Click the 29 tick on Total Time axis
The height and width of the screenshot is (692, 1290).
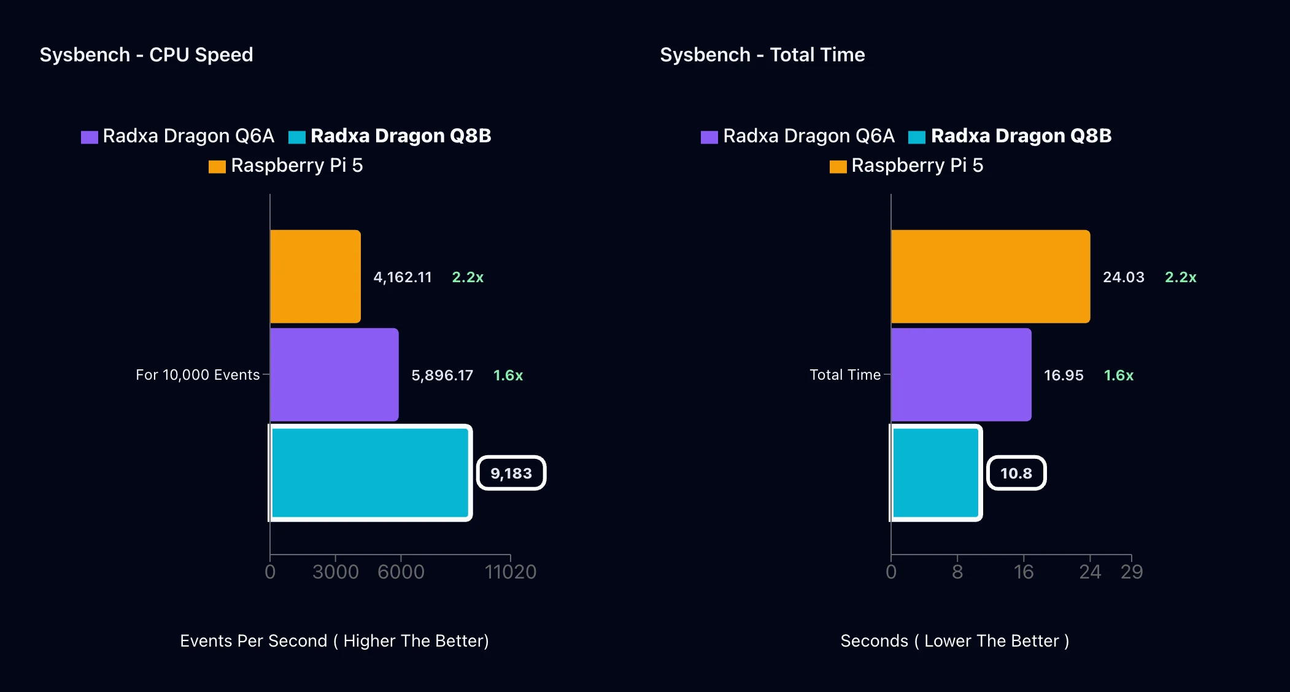point(1132,572)
